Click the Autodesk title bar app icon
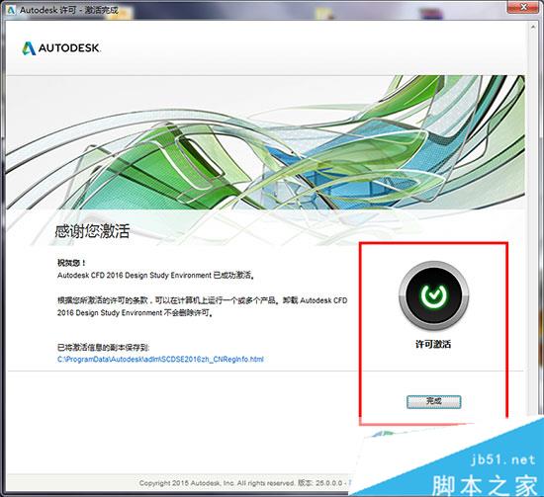 point(11,10)
